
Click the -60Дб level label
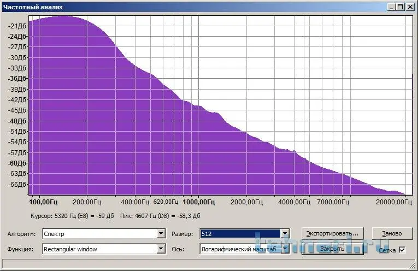pos(17,163)
